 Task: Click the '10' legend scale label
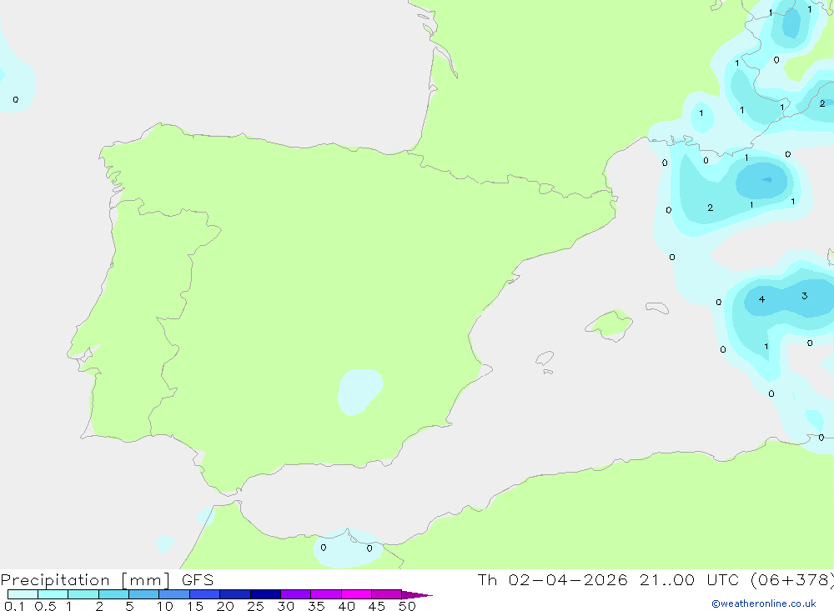point(164,606)
